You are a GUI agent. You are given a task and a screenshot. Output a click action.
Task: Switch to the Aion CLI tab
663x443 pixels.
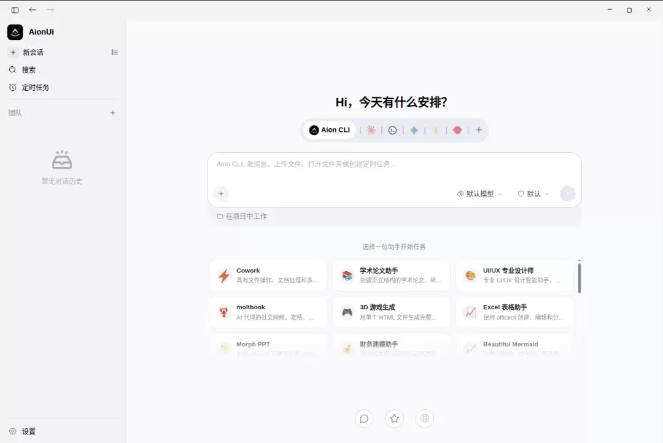click(330, 130)
